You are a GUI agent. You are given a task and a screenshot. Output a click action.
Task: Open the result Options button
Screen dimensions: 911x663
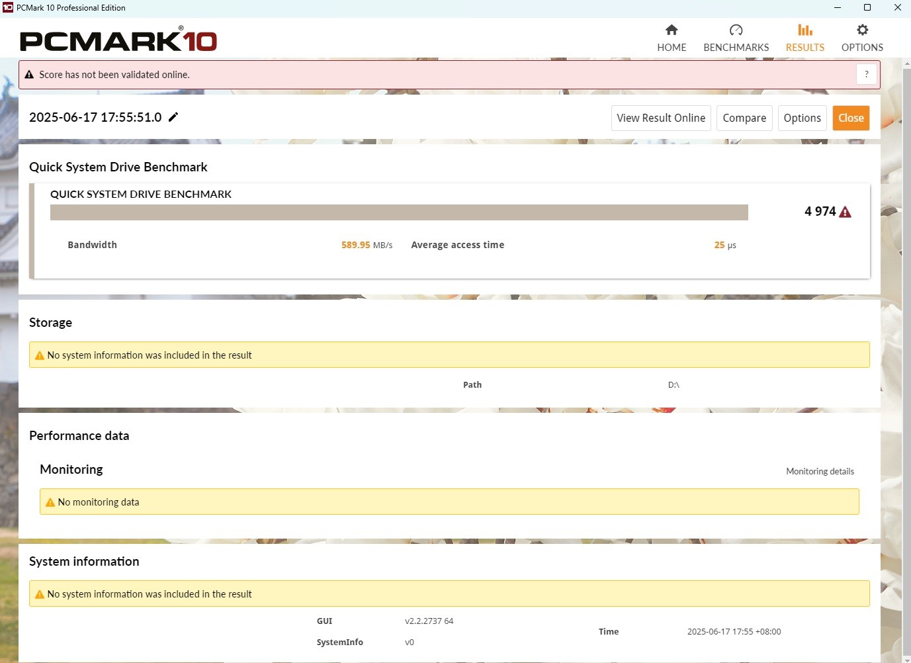(802, 118)
